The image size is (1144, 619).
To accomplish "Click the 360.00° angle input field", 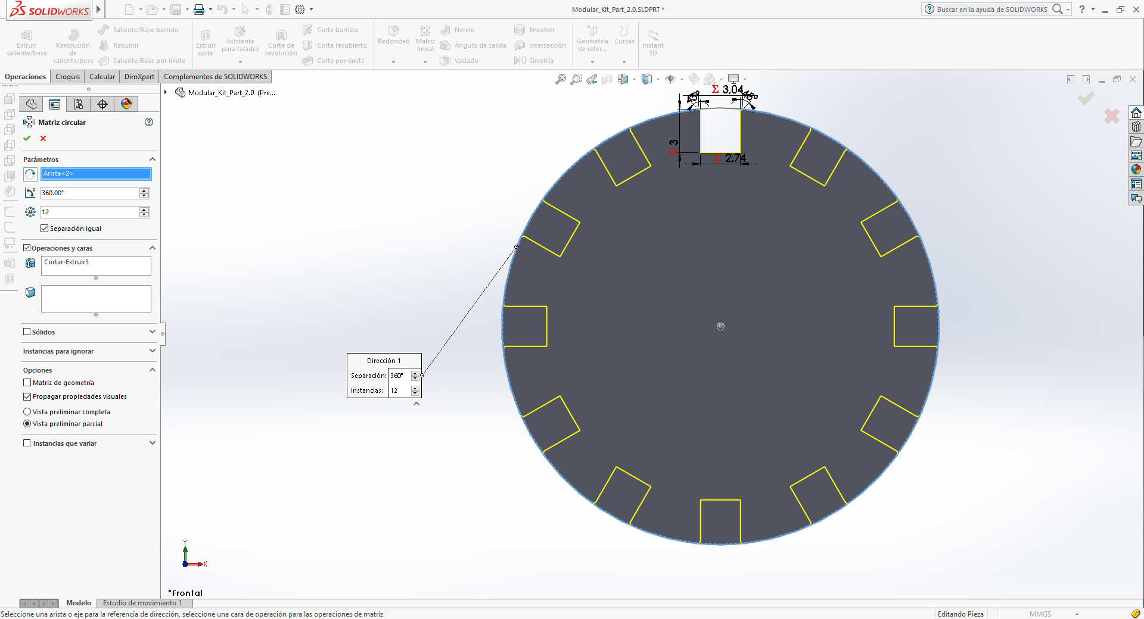I will pos(90,193).
